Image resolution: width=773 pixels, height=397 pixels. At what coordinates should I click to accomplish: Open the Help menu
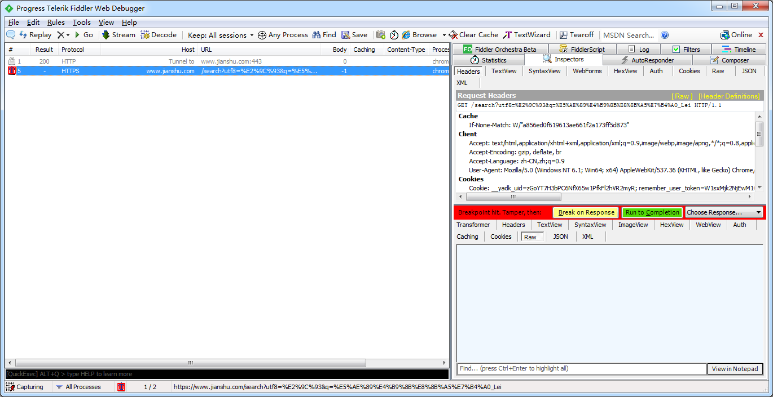coord(129,23)
